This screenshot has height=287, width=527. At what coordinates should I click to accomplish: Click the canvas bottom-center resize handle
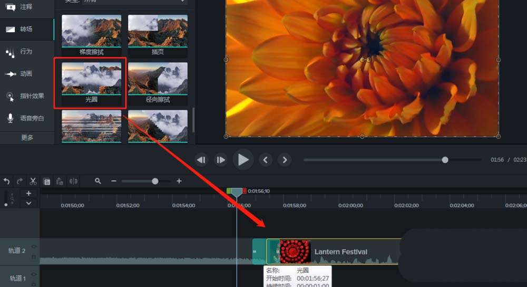tap(363, 136)
